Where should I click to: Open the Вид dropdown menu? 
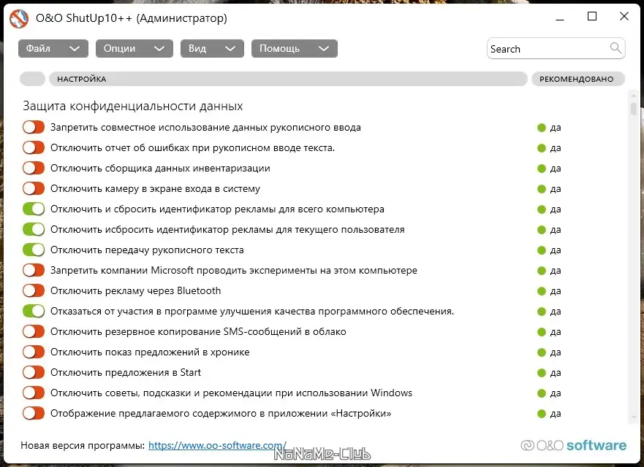[211, 48]
